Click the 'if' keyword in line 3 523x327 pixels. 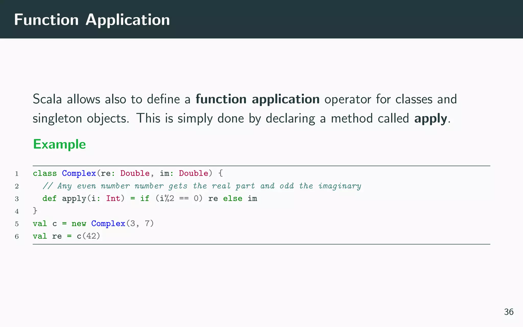click(x=145, y=198)
